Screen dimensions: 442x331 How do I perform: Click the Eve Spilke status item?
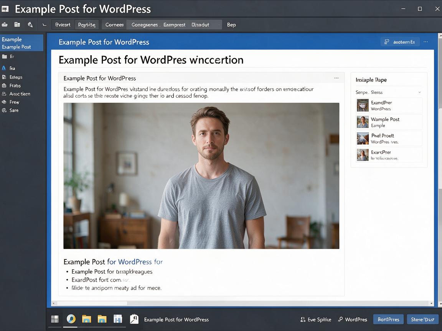point(316,320)
